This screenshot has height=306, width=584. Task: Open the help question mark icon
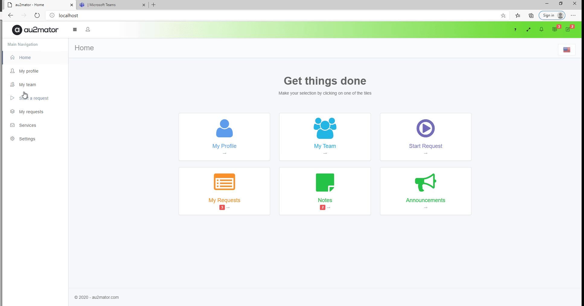(x=515, y=30)
